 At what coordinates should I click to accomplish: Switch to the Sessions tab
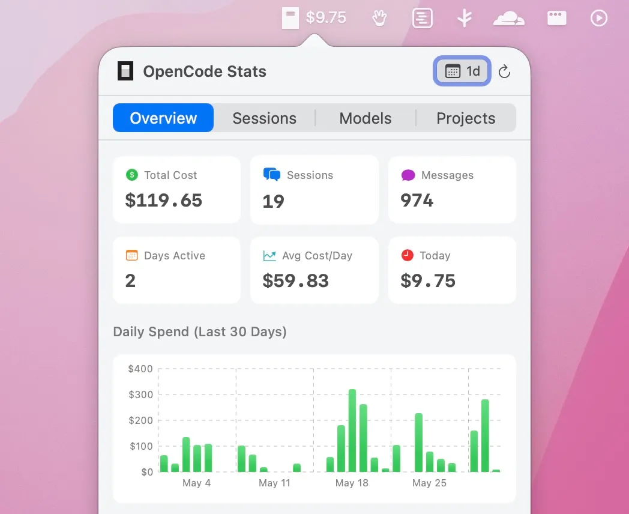[264, 118]
